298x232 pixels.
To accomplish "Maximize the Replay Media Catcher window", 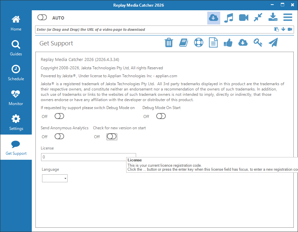I will click(x=282, y=5).
